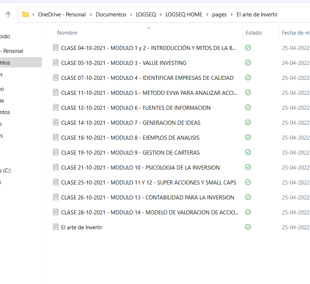Navigate to LOGSEQ HOME breadcrumb
Screen dimensions: 310x284
184,15
